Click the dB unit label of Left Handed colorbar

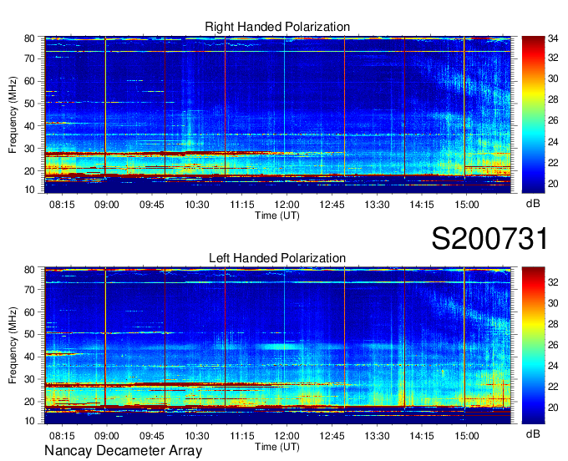[x=533, y=434]
